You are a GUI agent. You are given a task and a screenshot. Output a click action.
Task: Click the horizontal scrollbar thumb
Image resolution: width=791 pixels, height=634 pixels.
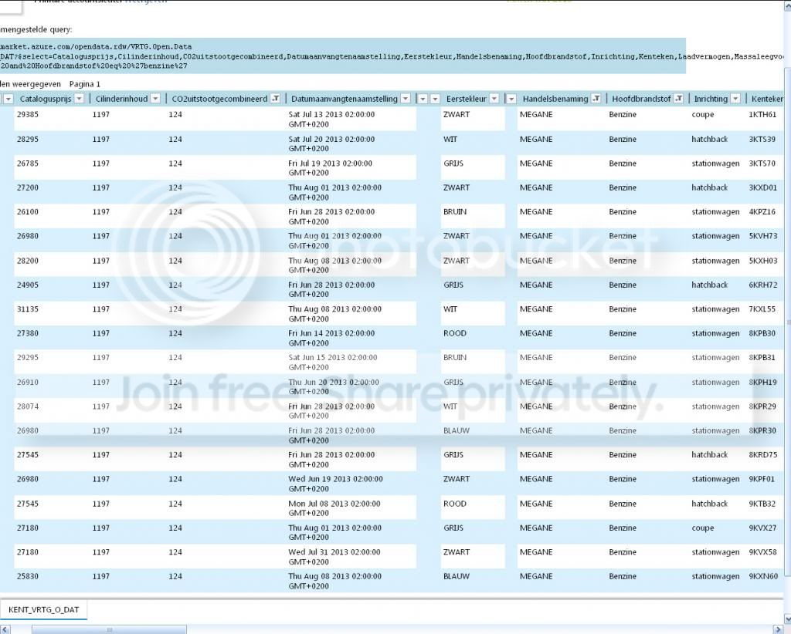click(108, 629)
